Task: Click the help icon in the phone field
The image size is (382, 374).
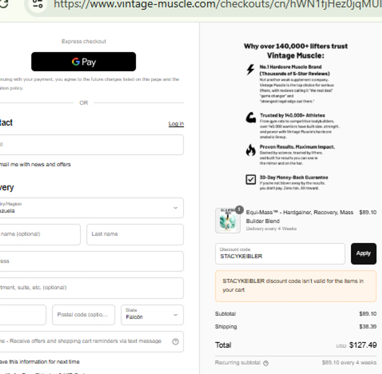Action: coord(175,341)
